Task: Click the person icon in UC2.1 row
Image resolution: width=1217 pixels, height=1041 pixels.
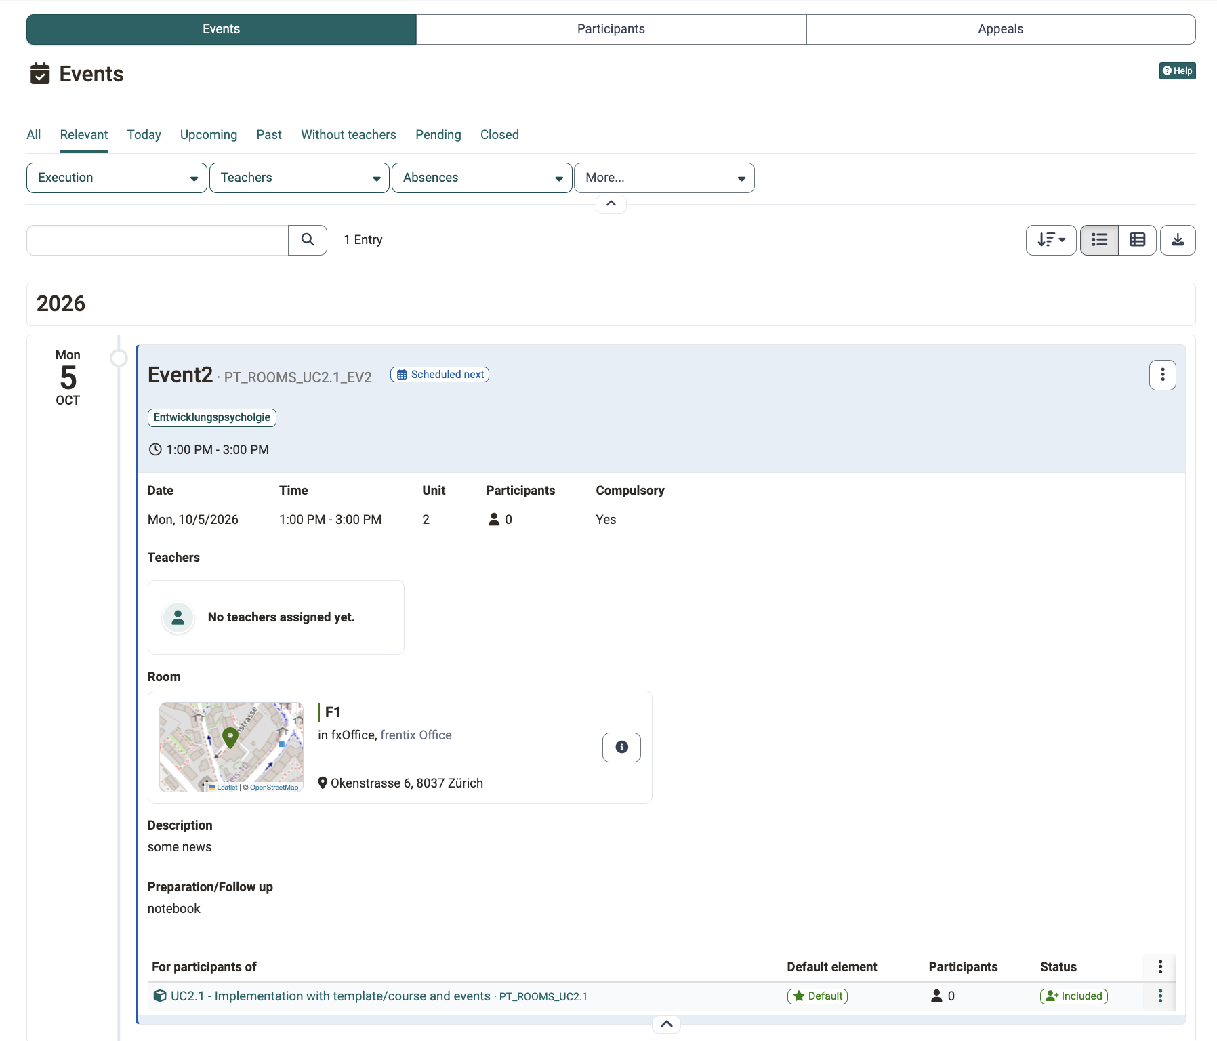Action: [x=936, y=996]
